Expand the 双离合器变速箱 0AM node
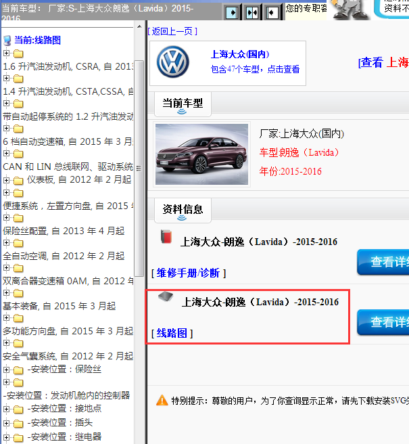Screen dimensions: 409x444 [x=6, y=267]
